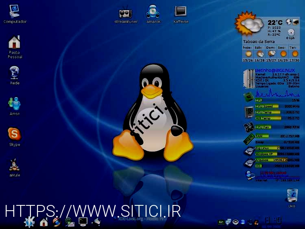Screen dimensions: 305x229
Task: Click the internet connection globe icon
Action: pos(250,175)
